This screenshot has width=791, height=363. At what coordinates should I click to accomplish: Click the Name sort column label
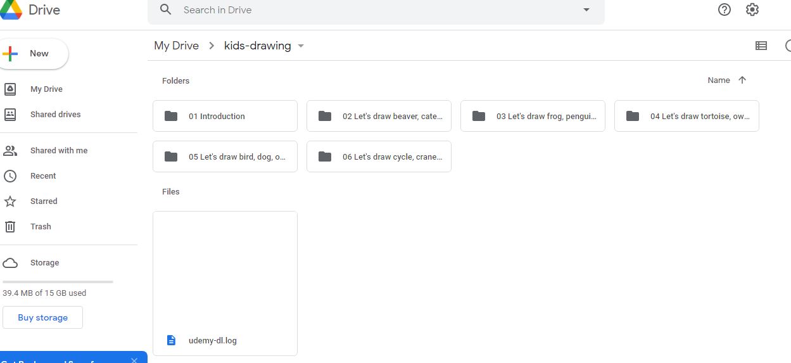click(719, 80)
